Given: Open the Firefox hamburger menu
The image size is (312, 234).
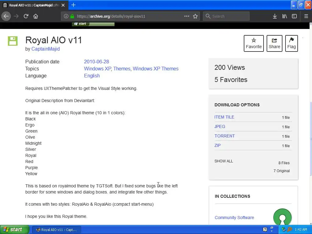Looking at the screenshot, I should click(306, 16).
